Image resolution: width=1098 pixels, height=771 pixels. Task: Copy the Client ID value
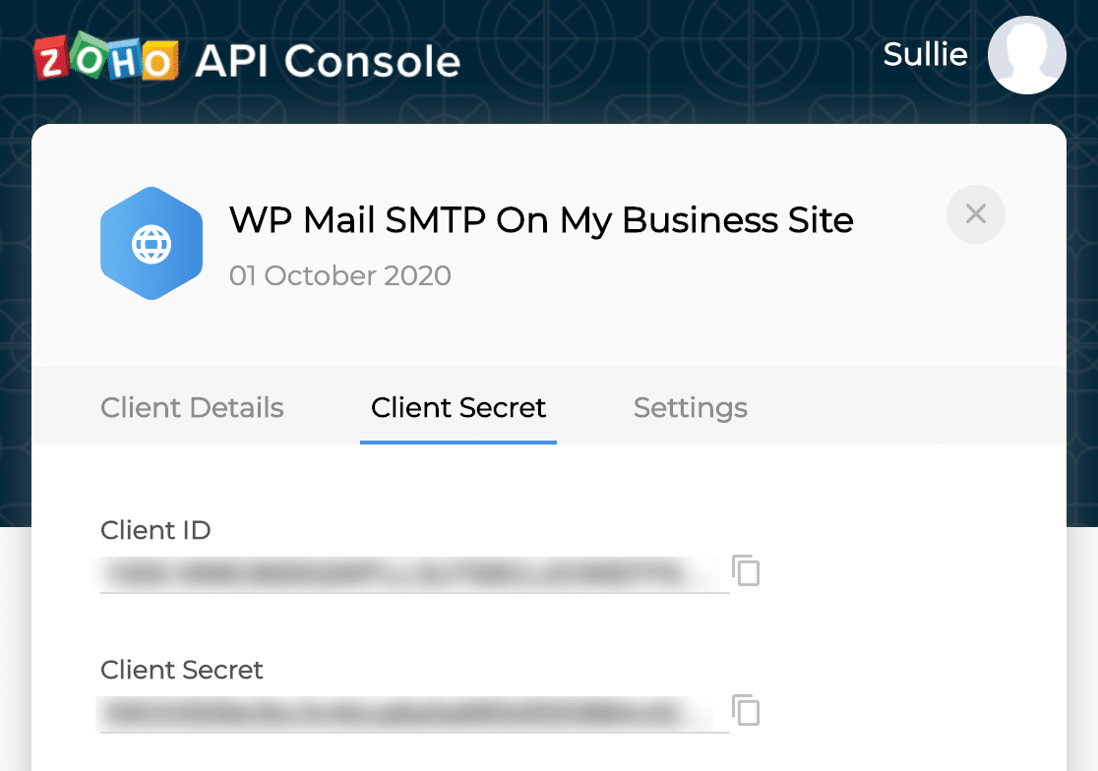[746, 570]
